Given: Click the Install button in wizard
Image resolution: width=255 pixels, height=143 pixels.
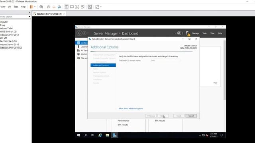Looking at the screenshot, I should pyautogui.click(x=179, y=116).
